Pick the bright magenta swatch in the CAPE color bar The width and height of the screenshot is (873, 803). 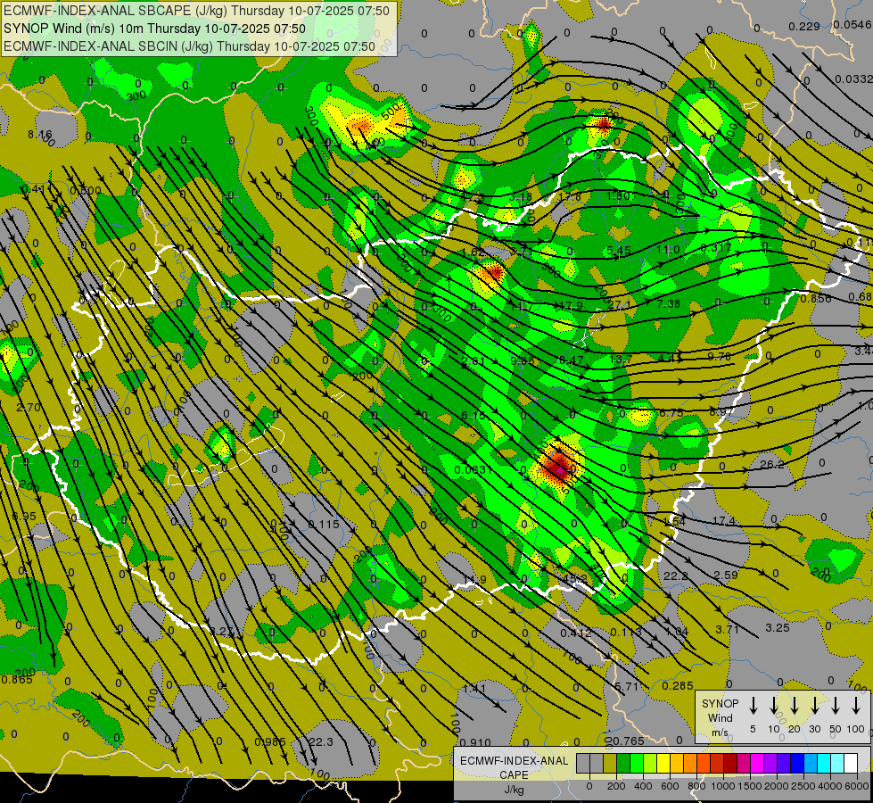point(758,764)
